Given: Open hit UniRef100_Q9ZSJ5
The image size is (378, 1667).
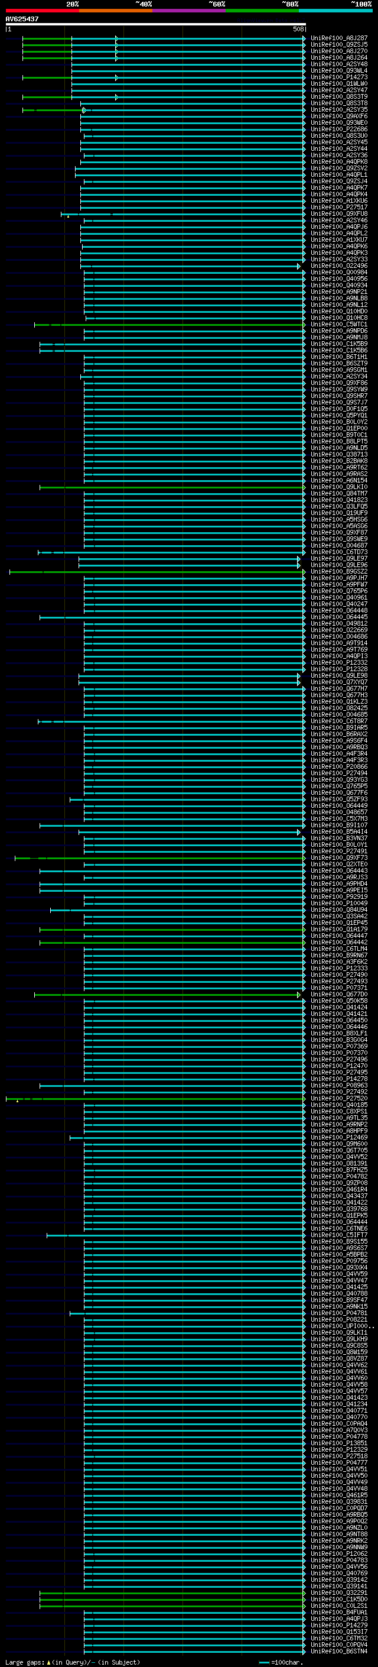Looking at the screenshot, I should point(339,46).
